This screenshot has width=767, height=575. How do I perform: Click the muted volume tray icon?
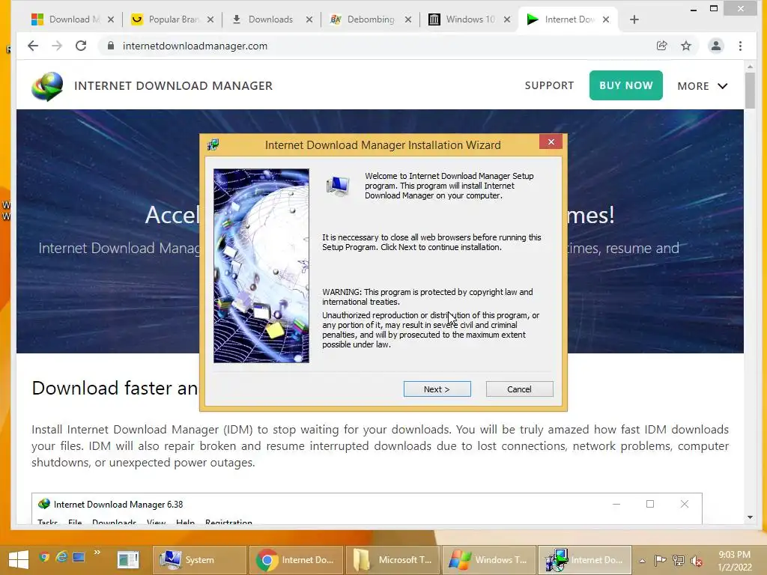point(697,561)
